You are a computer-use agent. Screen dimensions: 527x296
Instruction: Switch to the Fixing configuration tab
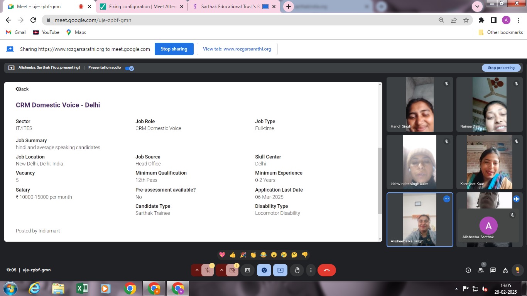pyautogui.click(x=142, y=7)
